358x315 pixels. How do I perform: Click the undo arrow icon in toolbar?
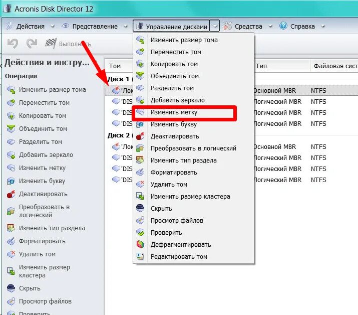(x=13, y=44)
